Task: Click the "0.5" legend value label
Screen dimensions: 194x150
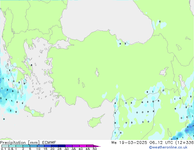Action: tap(11, 149)
